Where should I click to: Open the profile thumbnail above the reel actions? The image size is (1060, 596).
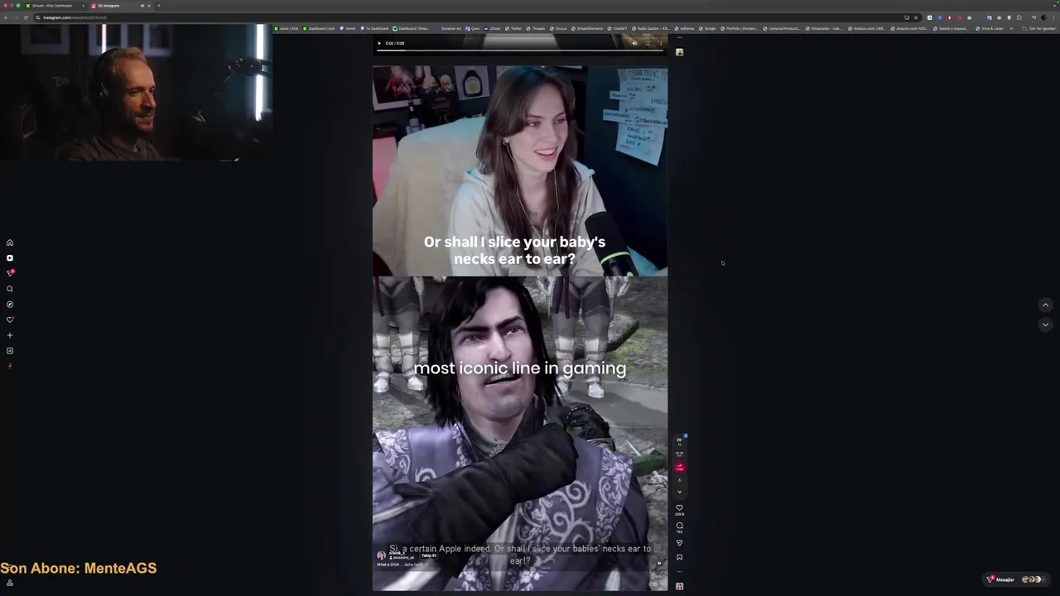[679, 52]
